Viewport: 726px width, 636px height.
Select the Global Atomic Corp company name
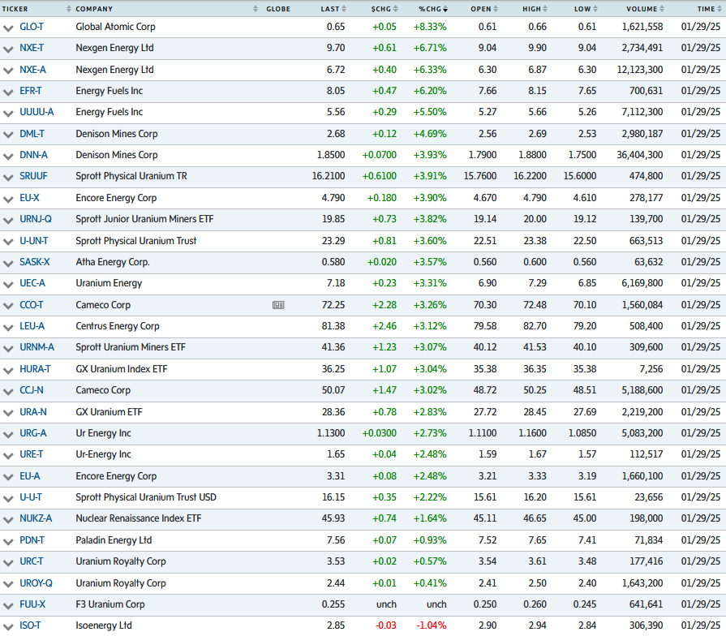(x=116, y=27)
